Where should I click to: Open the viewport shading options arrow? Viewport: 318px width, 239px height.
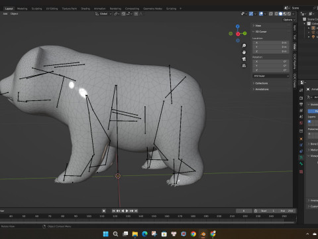(293, 14)
